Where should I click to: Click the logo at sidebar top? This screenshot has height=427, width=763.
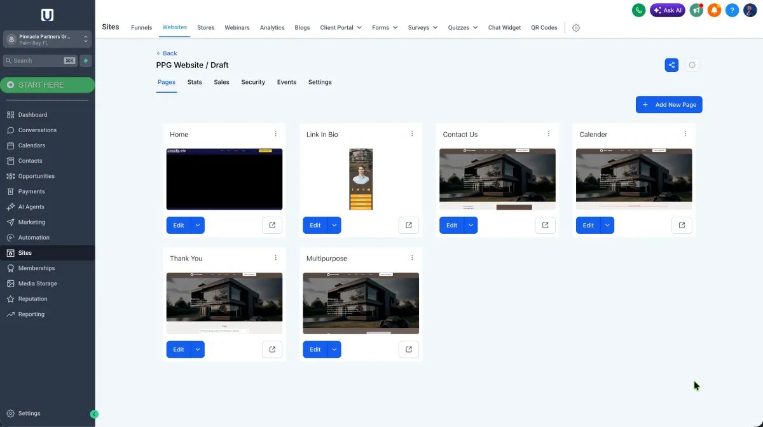47,15
